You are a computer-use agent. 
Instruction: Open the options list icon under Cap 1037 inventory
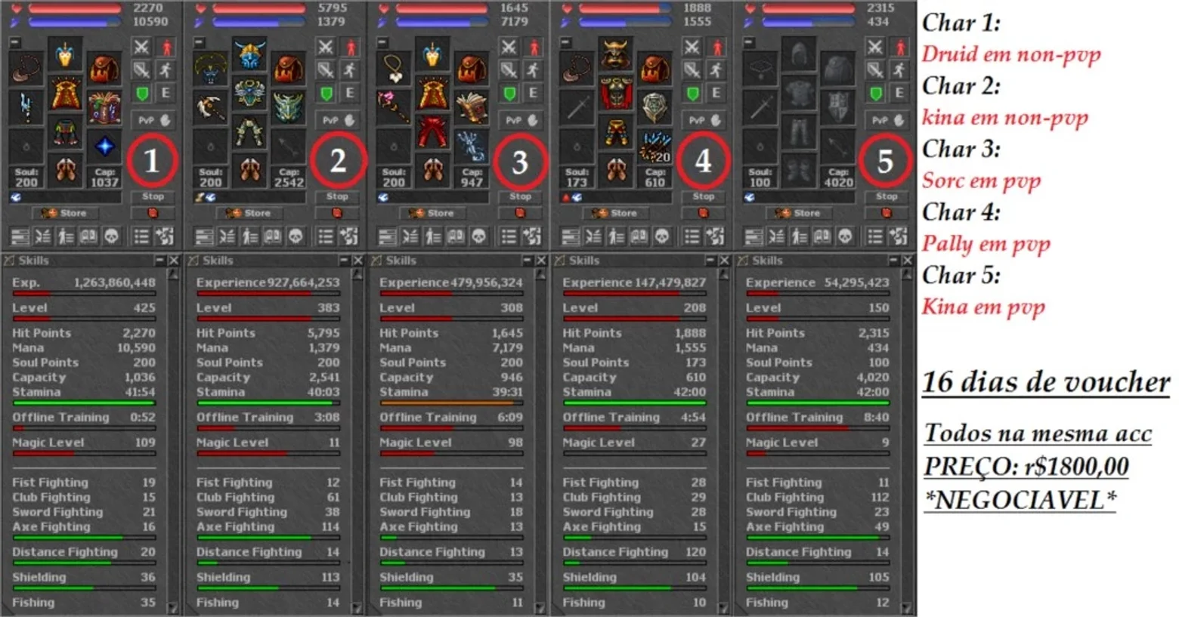(x=141, y=236)
